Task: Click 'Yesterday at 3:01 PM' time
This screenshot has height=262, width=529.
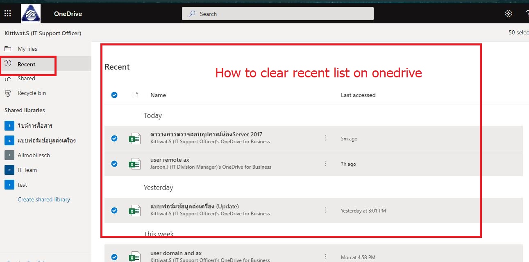Action: click(363, 211)
